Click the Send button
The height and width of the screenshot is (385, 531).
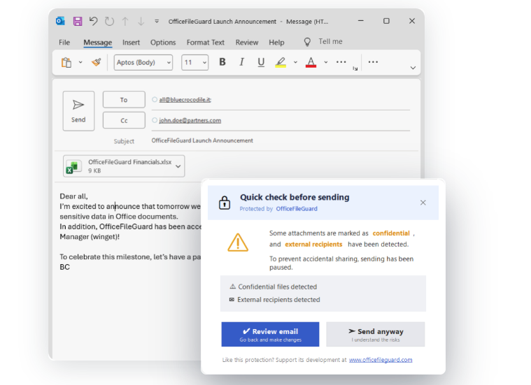tap(78, 111)
